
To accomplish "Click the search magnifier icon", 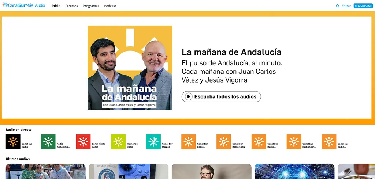I will (x=337, y=6).
